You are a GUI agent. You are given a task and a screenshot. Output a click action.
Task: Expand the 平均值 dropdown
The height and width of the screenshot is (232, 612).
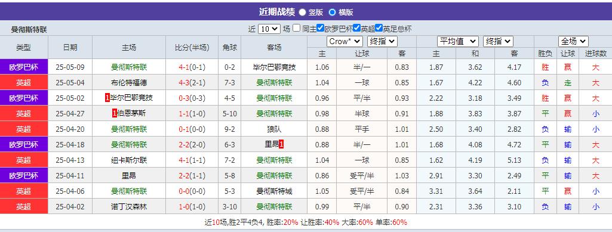(x=458, y=41)
